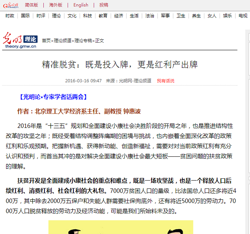Click the Guangming Online logo at top-left

click(11, 5)
